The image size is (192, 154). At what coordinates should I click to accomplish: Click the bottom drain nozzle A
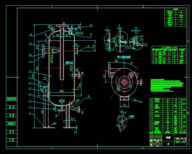[61, 110]
